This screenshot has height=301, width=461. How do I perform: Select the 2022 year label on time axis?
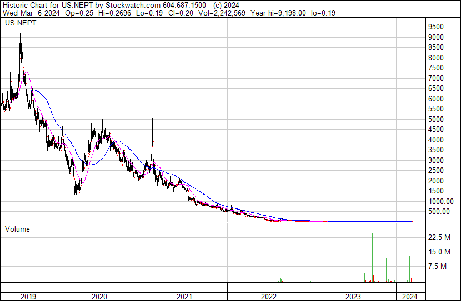269,297
